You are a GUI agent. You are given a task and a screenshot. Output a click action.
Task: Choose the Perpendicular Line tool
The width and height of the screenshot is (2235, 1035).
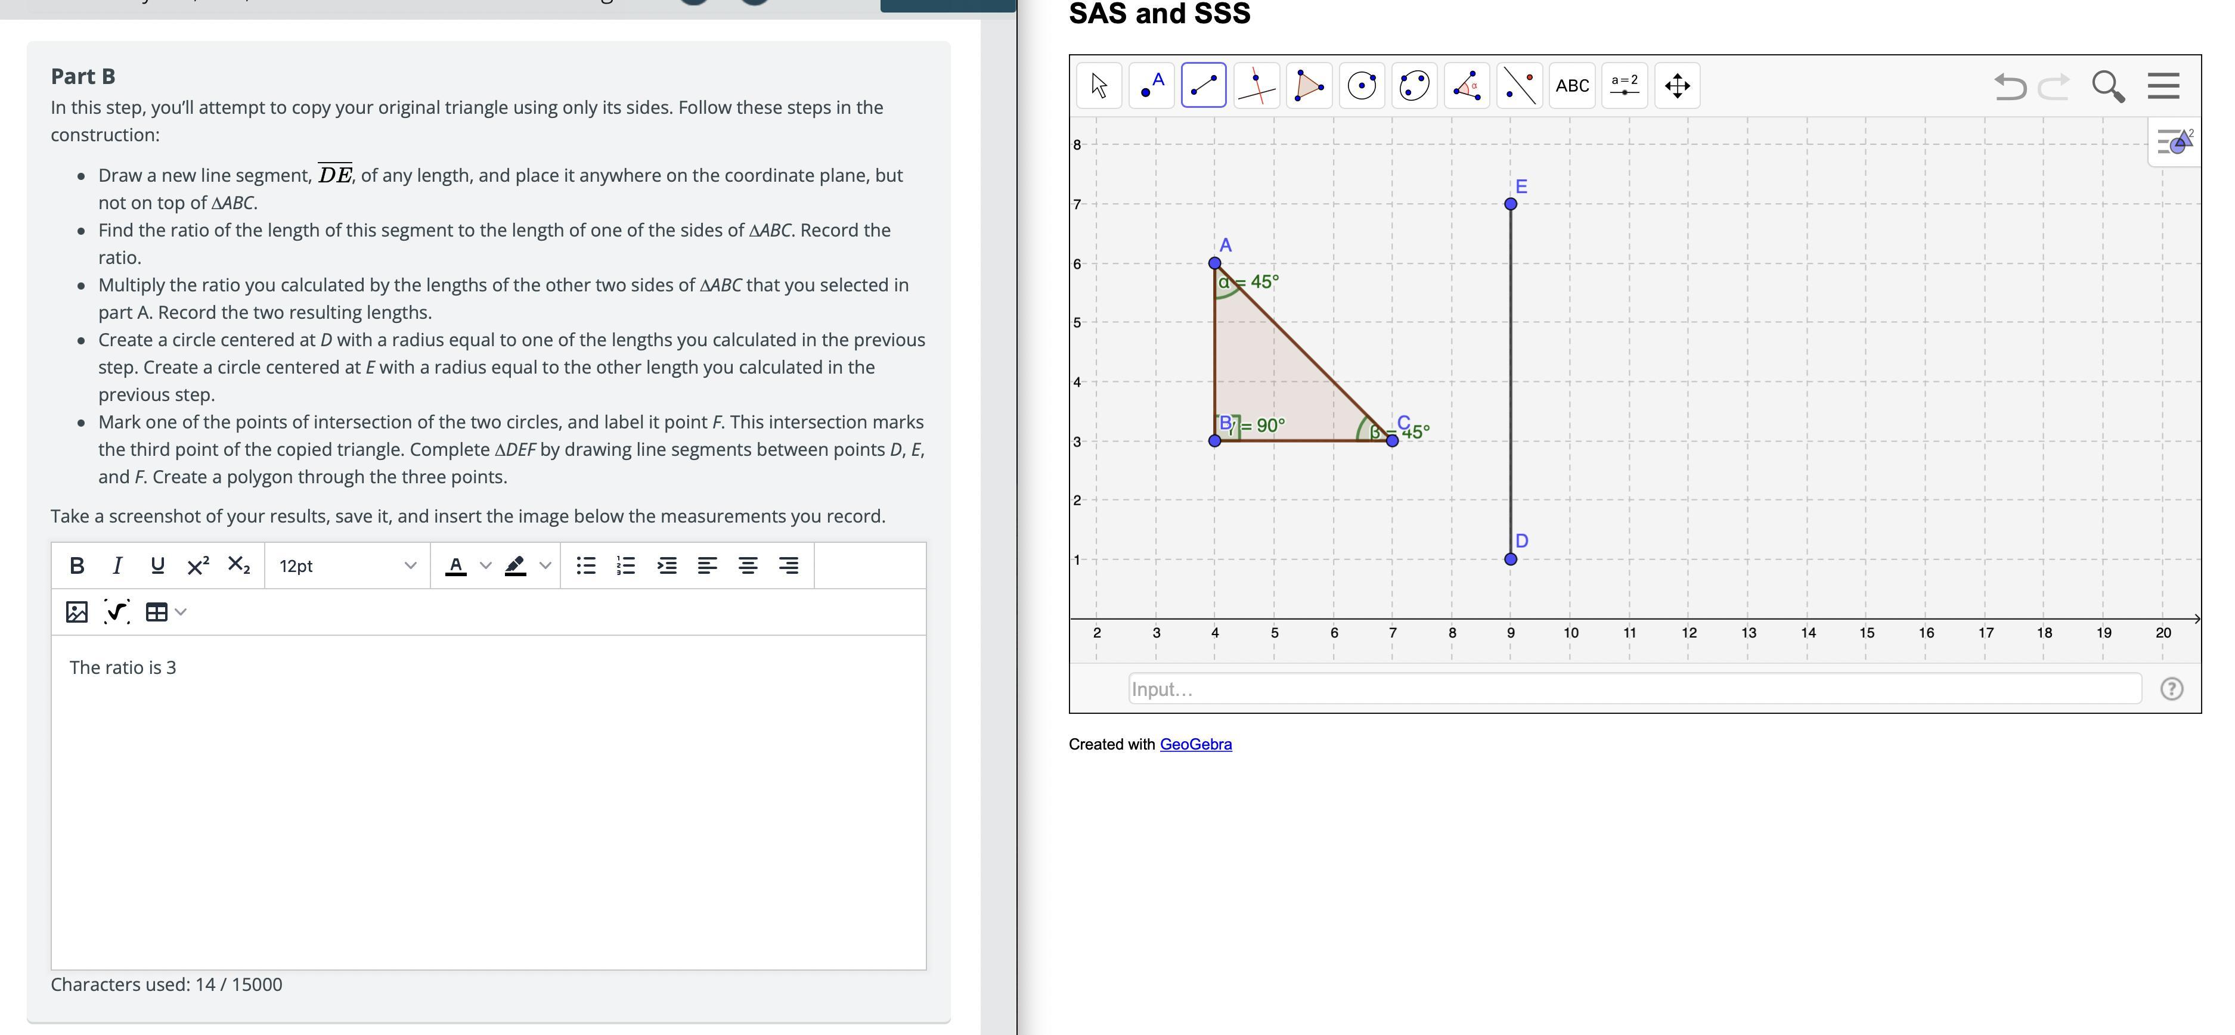coord(1256,85)
